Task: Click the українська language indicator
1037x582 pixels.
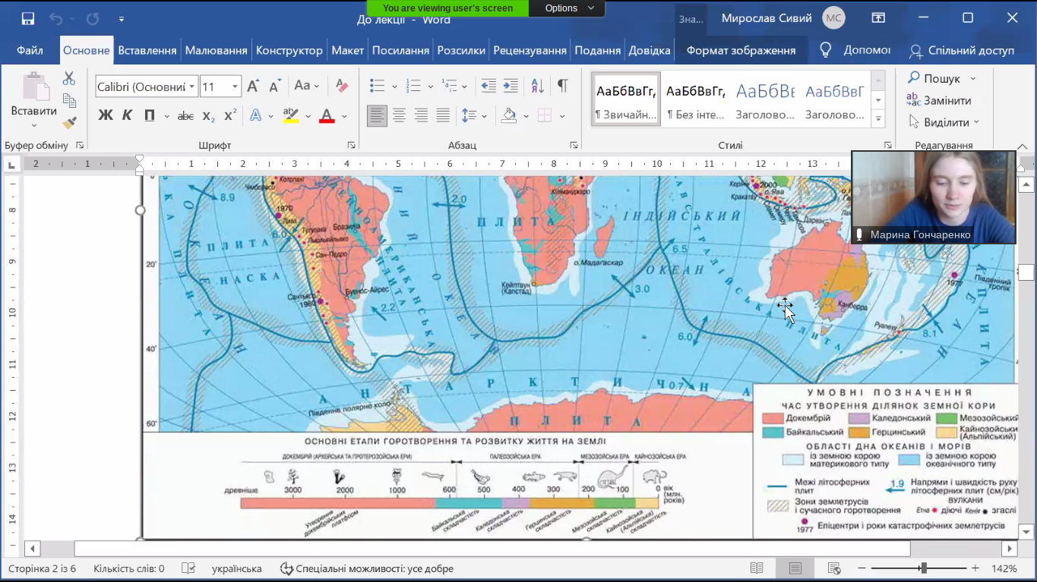Action: [237, 568]
